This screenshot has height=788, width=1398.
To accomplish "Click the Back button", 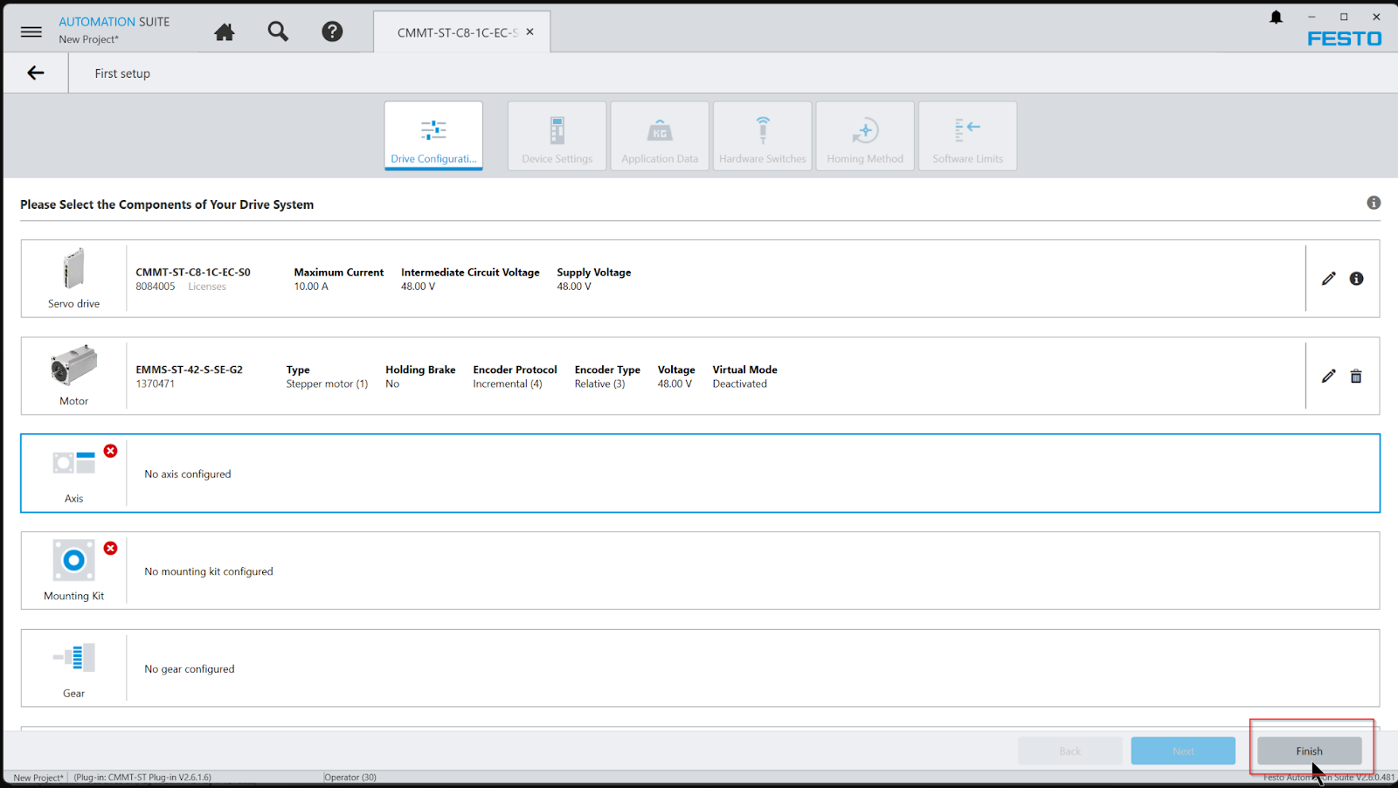I will pyautogui.click(x=1069, y=751).
